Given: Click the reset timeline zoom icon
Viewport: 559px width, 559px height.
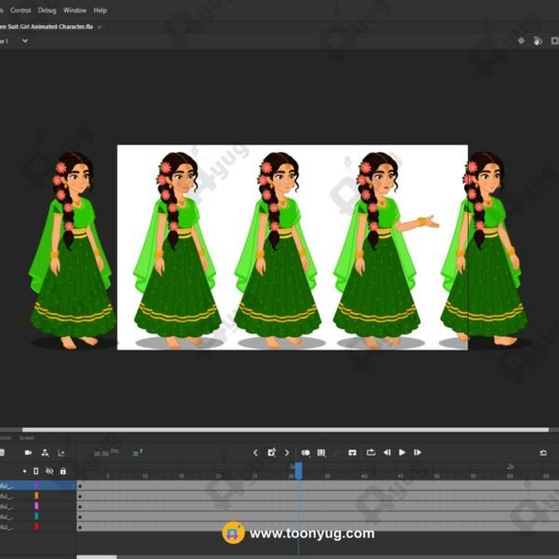Looking at the screenshot, I should coord(543,453).
